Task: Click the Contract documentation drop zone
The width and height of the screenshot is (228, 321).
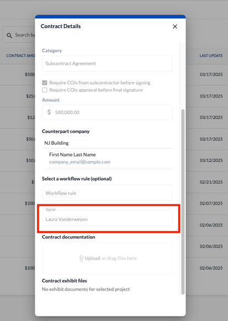Action: [107, 258]
